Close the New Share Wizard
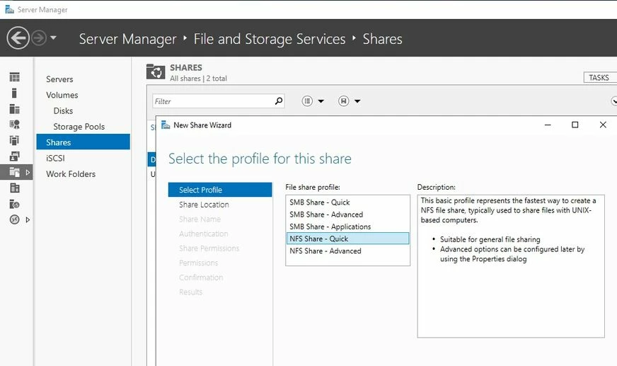 [603, 125]
